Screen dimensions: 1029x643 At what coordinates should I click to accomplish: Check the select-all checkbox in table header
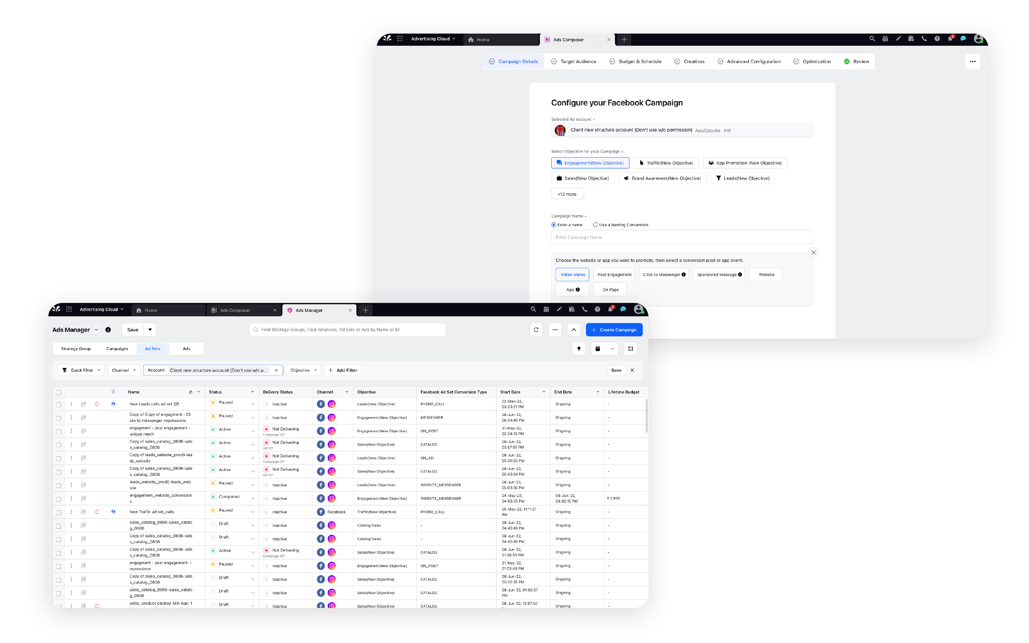pyautogui.click(x=59, y=393)
